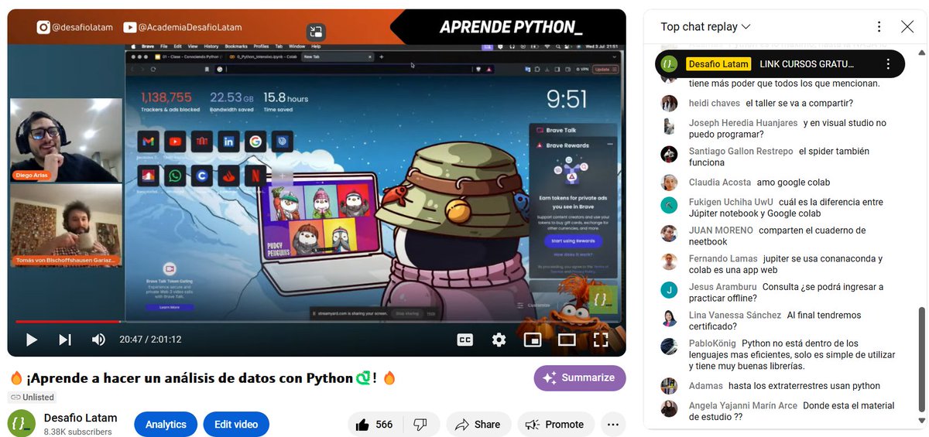Image resolution: width=929 pixels, height=437 pixels.
Task: Click PabloKönig's chat avatar
Action: click(670, 347)
